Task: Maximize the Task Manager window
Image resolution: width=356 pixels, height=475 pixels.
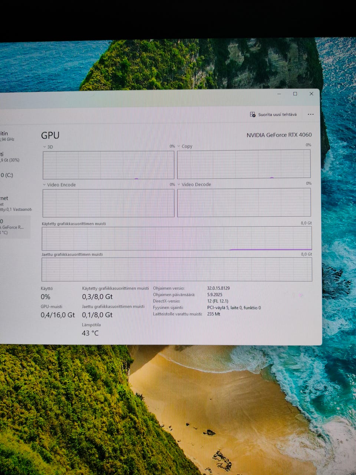Action: [295, 94]
